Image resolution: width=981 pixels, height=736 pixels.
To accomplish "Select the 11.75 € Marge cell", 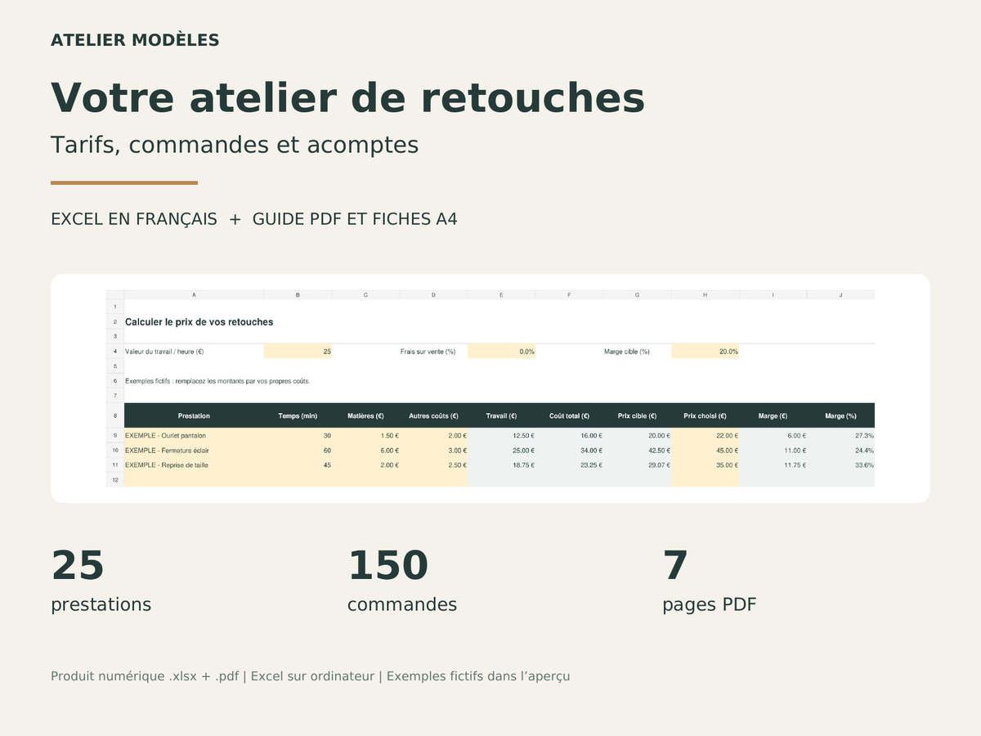I will 773,465.
